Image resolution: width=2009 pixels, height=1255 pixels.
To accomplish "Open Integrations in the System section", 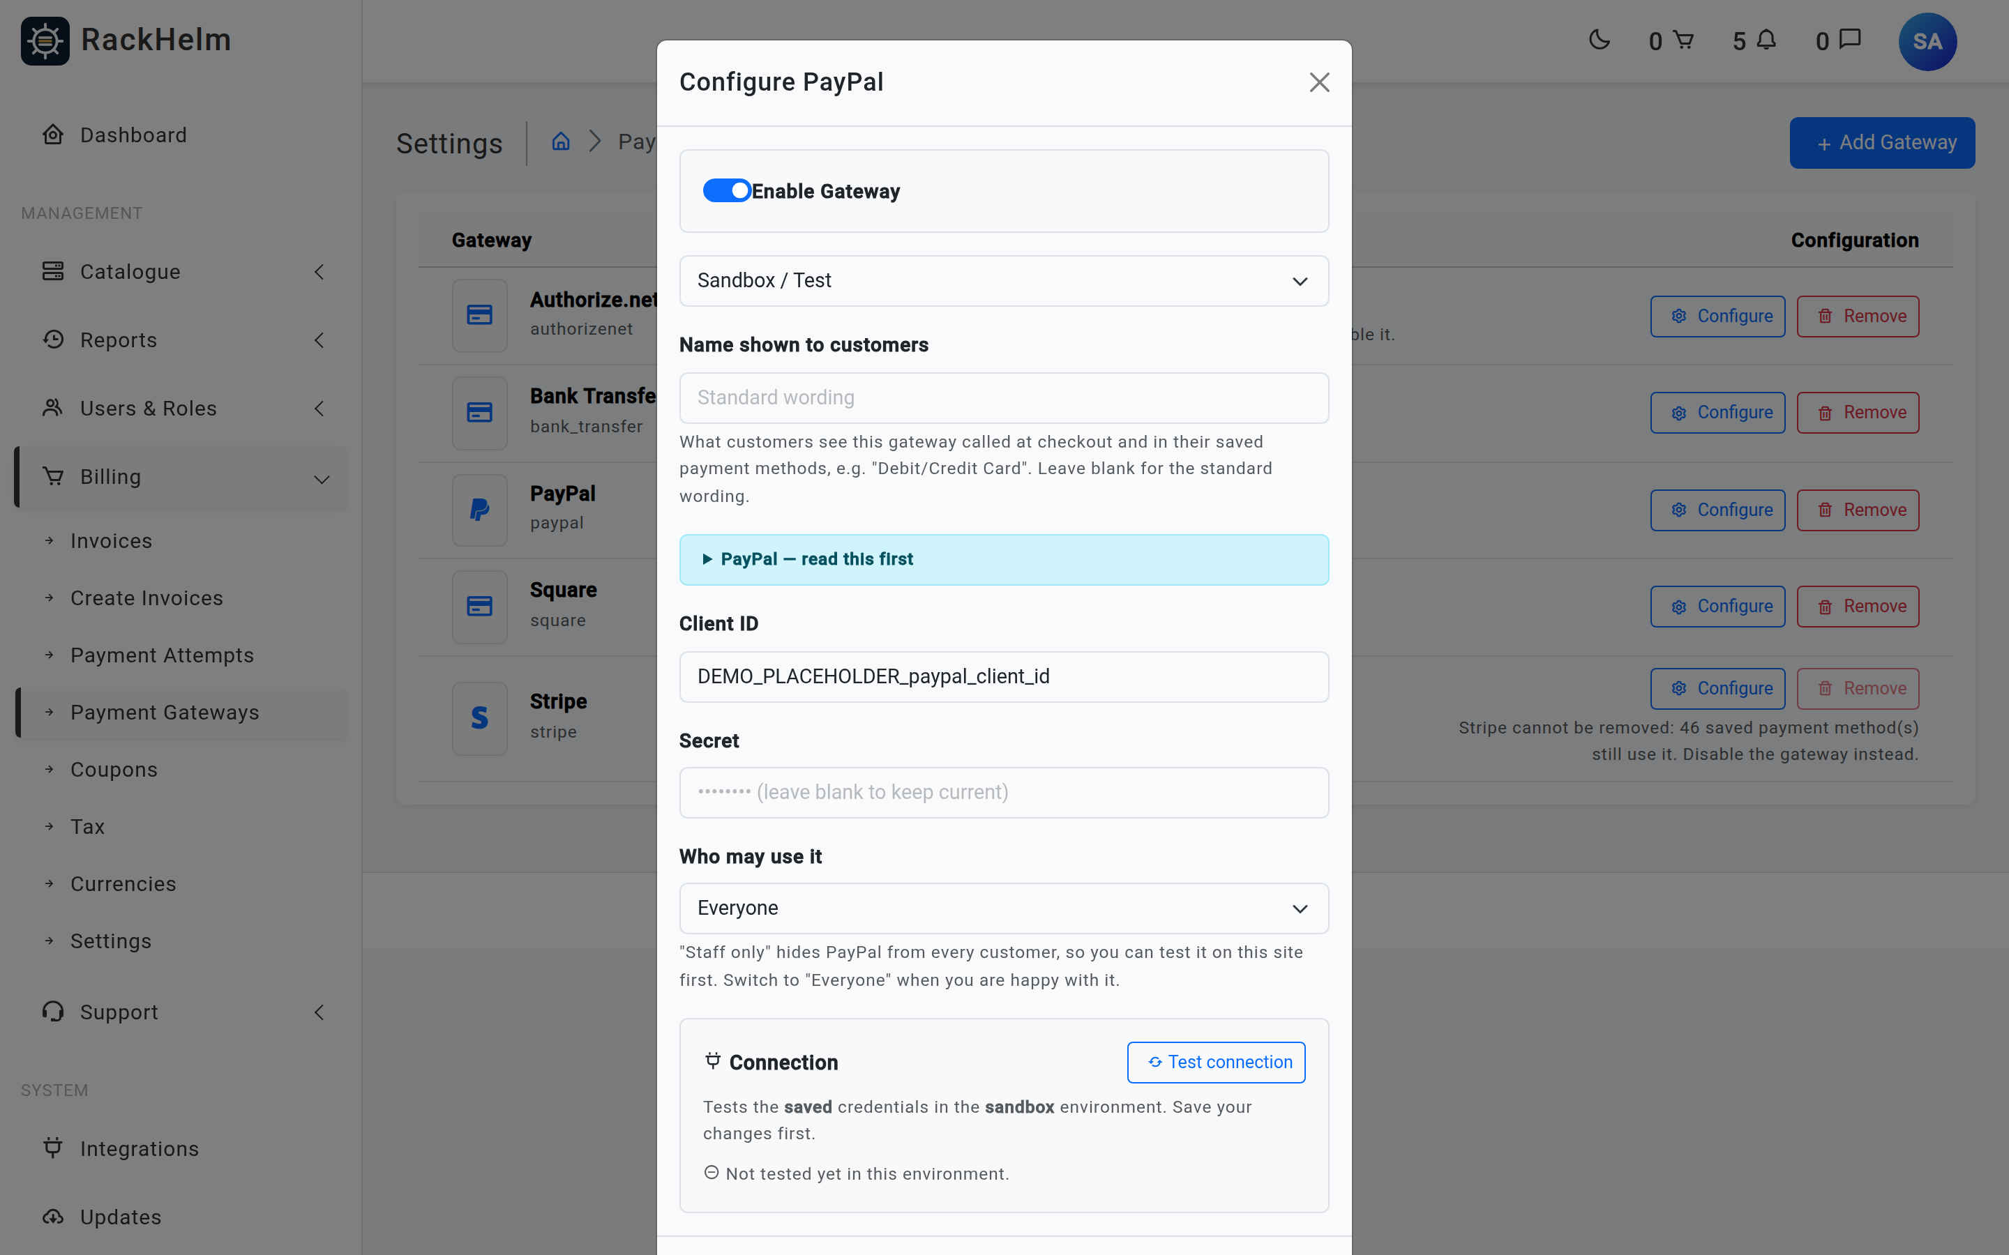I will click(x=181, y=1149).
